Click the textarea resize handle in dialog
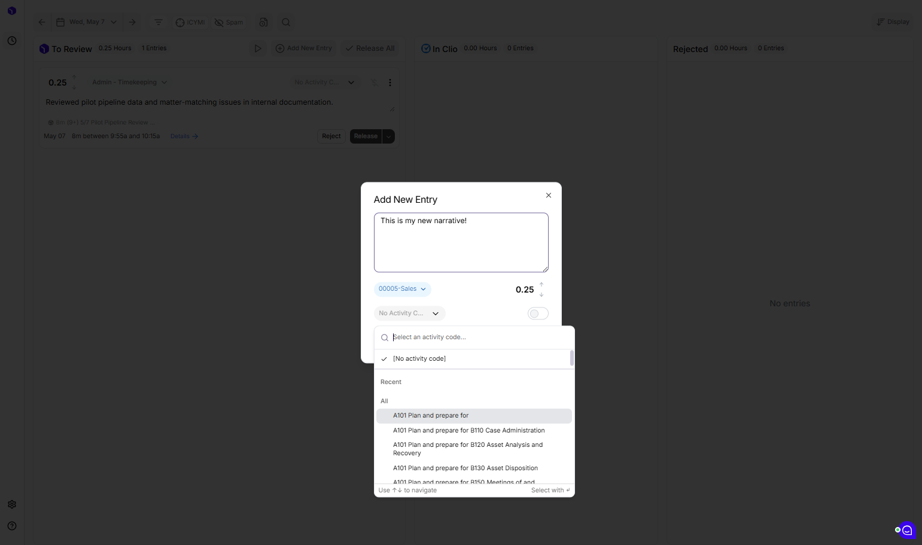This screenshot has height=545, width=922. (x=545, y=269)
